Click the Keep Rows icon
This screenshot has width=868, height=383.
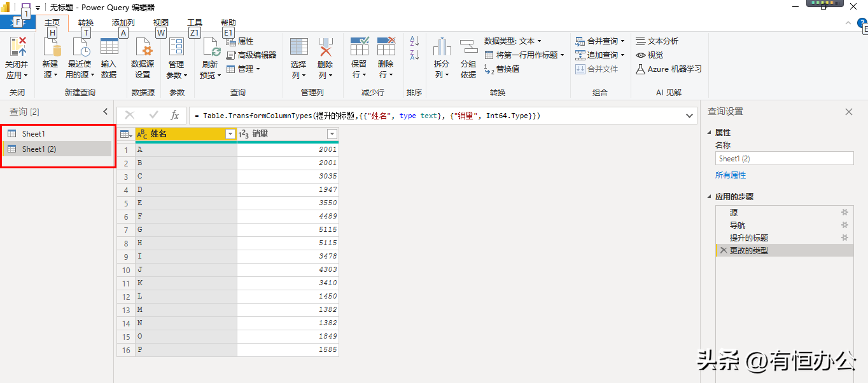click(359, 48)
